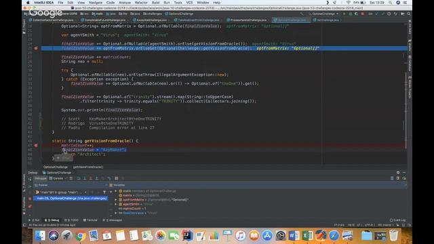Click the Search Everywhere magnifier in IDE toolbar

point(409,14)
